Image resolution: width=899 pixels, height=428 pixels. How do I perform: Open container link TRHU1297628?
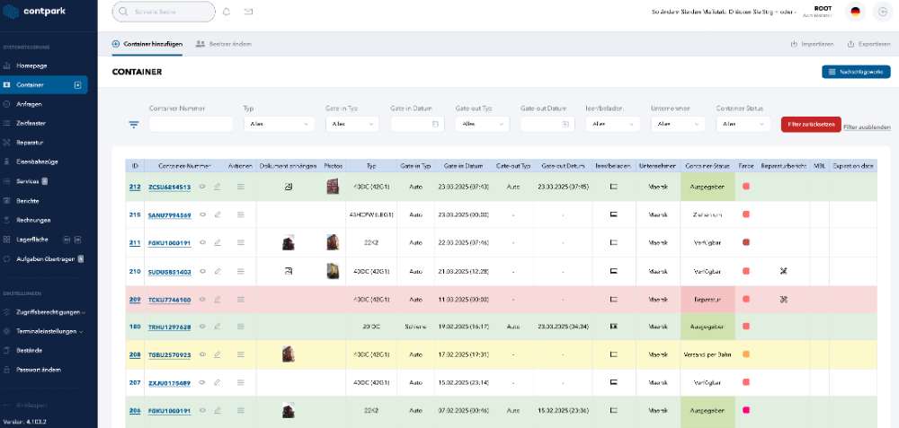pos(169,328)
